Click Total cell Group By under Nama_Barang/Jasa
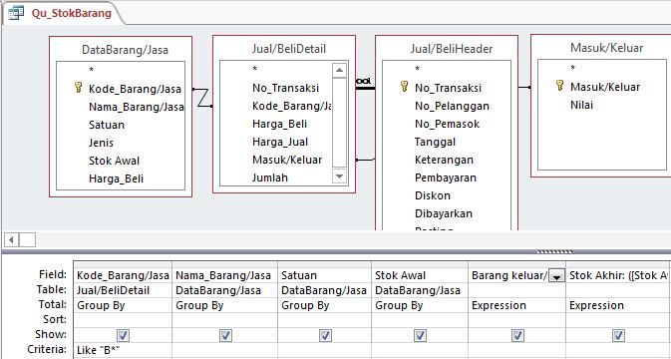 pos(224,305)
